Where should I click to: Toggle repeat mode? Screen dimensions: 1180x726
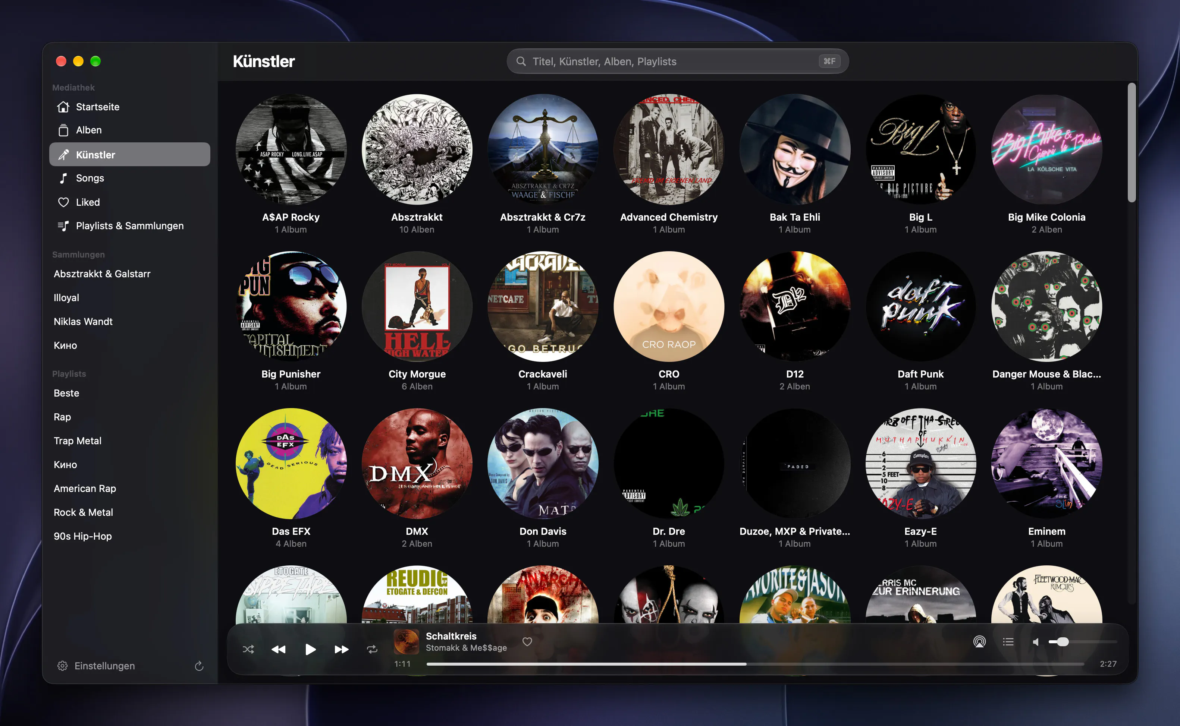tap(372, 649)
